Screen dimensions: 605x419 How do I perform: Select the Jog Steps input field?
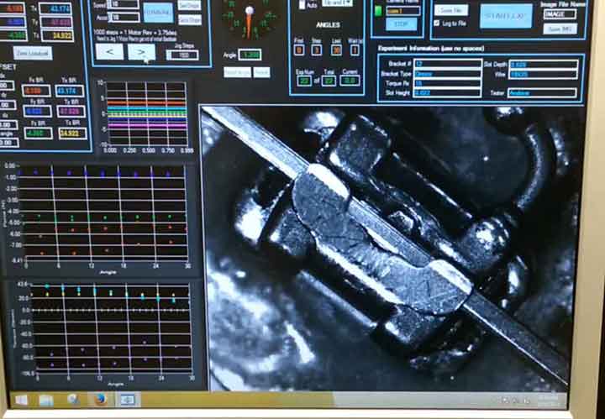[x=182, y=55]
